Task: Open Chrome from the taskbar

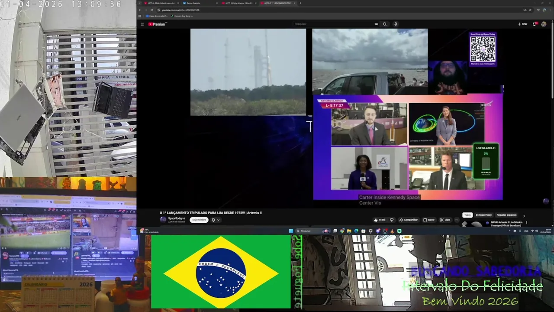Action: point(342,231)
